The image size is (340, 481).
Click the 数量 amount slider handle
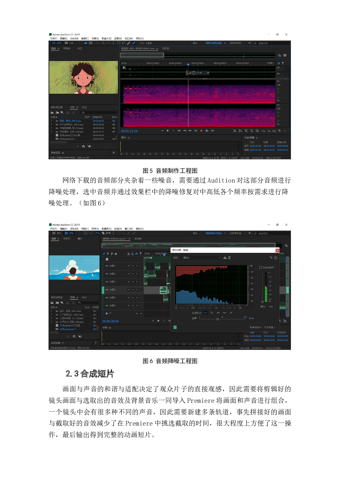click(217, 319)
